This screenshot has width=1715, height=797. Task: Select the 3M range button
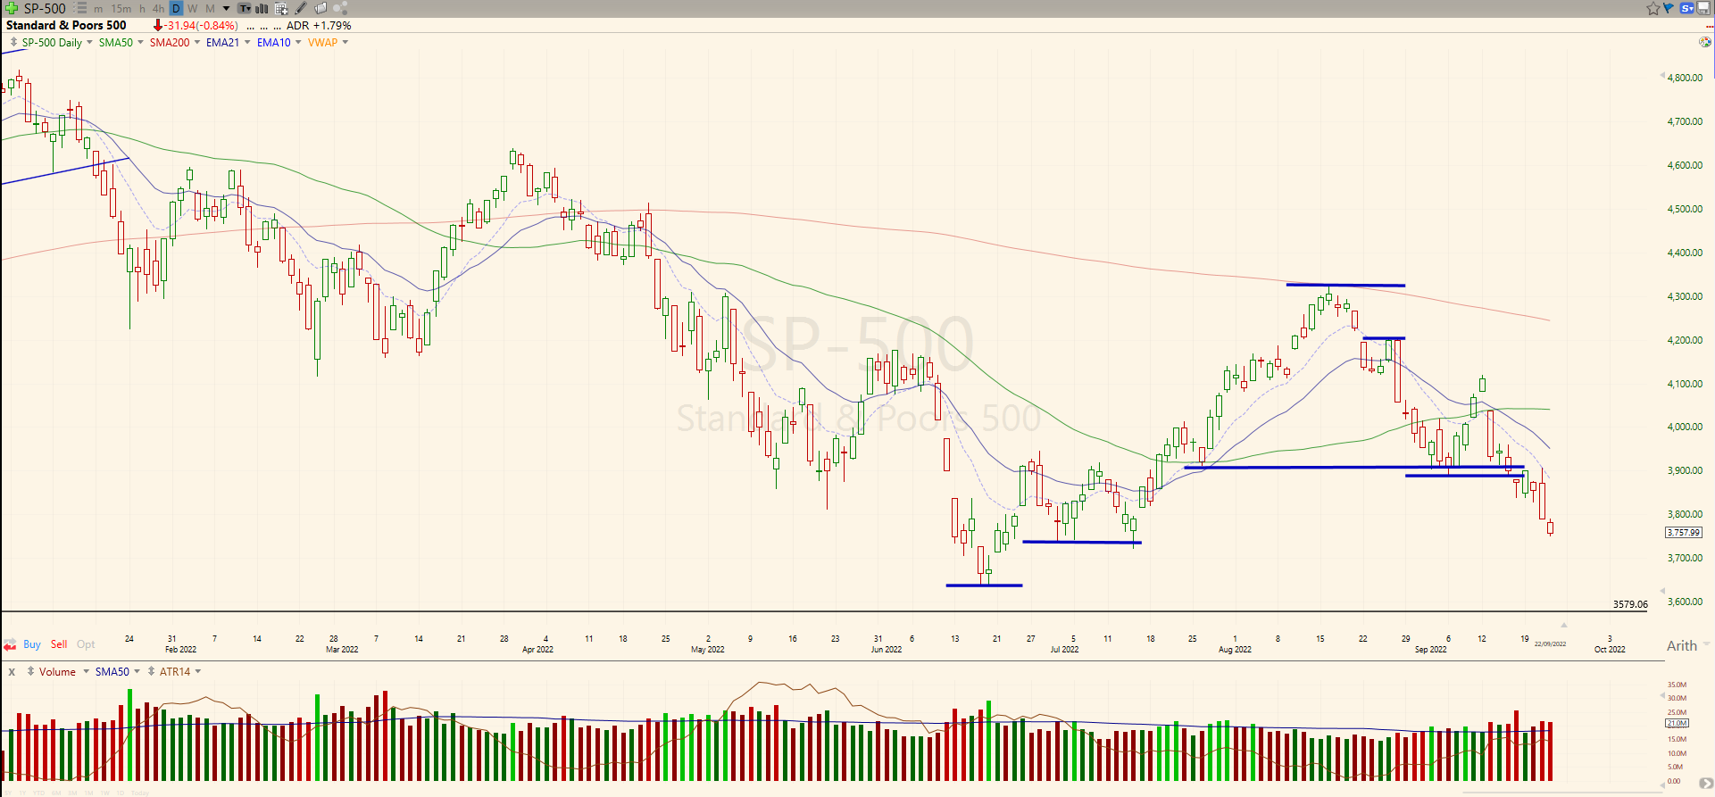[x=72, y=793]
